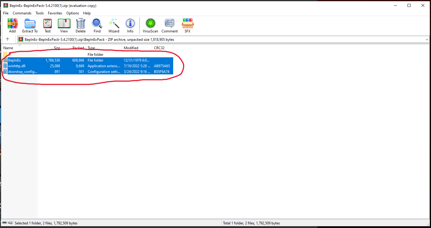This screenshot has width=431, height=228.
Task: Click the 501 packed value
Action: click(x=81, y=72)
